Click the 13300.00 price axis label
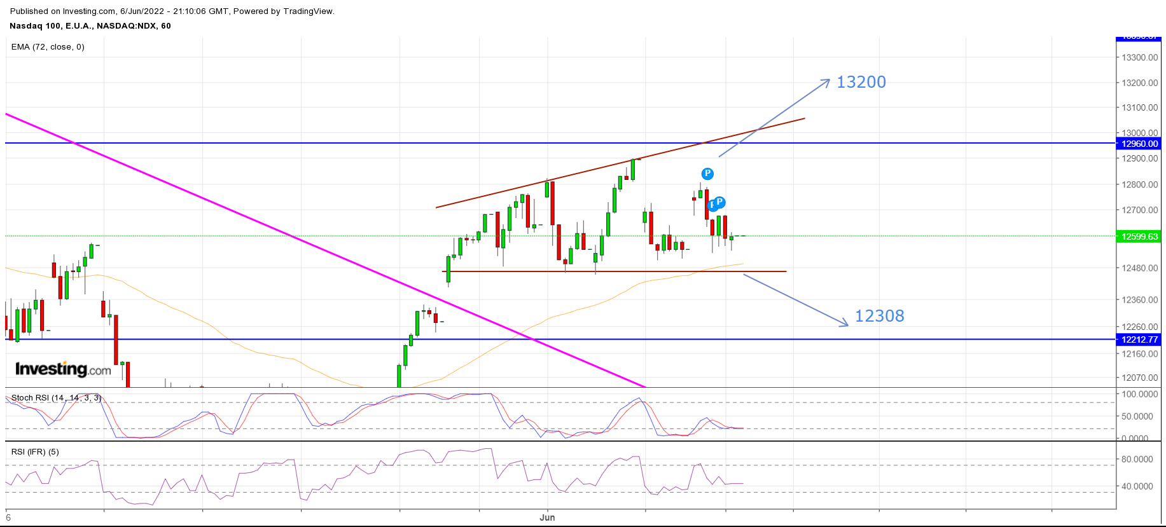 (x=1139, y=58)
